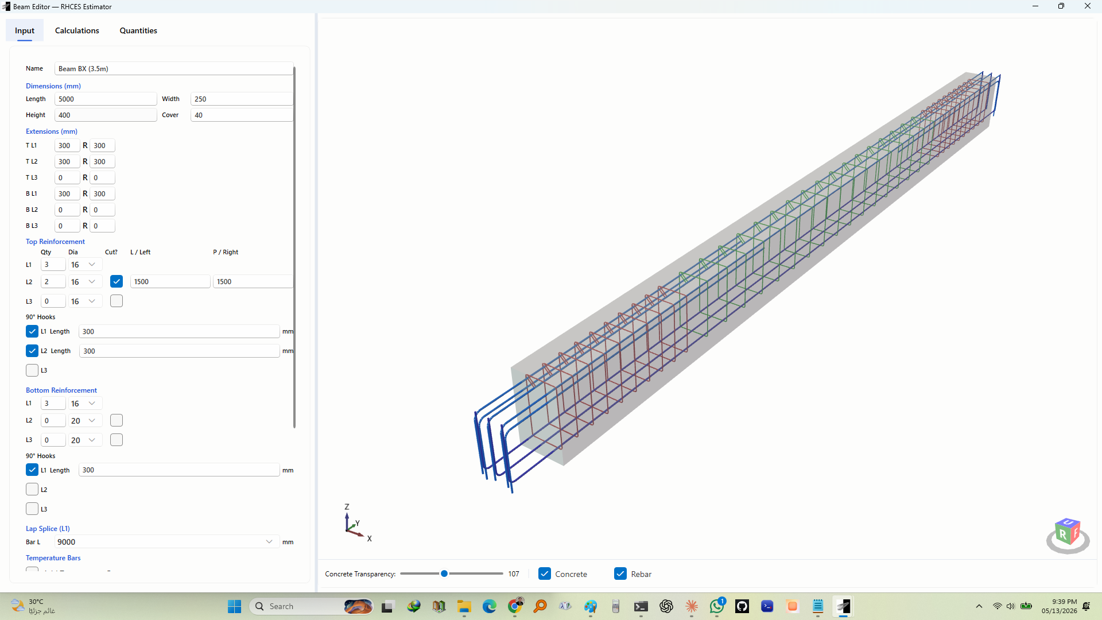Open Top Reinforcement L1 diameter dropdown

[x=85, y=264]
